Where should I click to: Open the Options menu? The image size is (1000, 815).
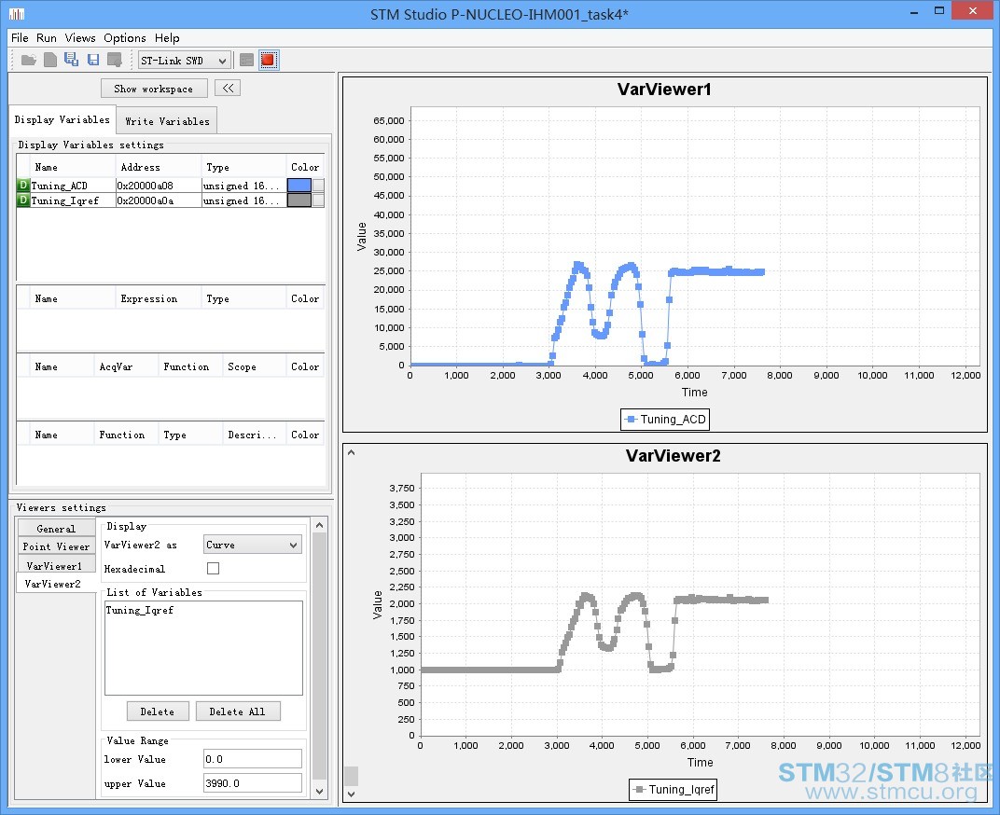point(125,37)
